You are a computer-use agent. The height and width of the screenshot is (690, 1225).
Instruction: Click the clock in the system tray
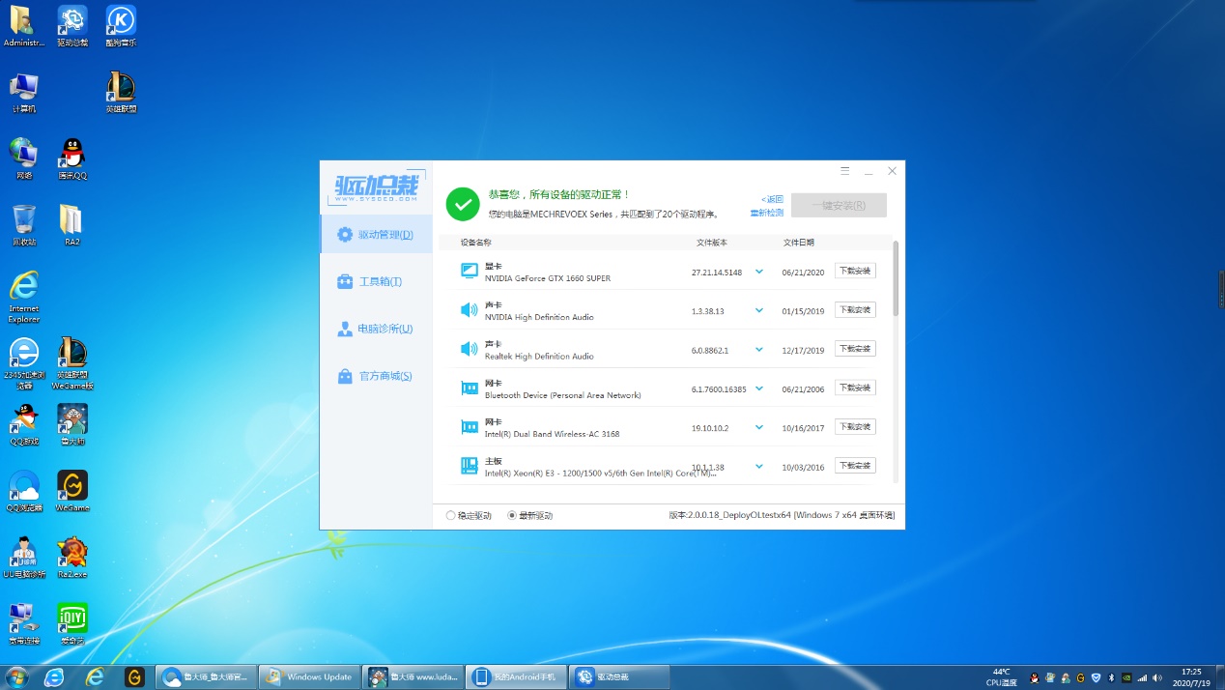(1192, 676)
